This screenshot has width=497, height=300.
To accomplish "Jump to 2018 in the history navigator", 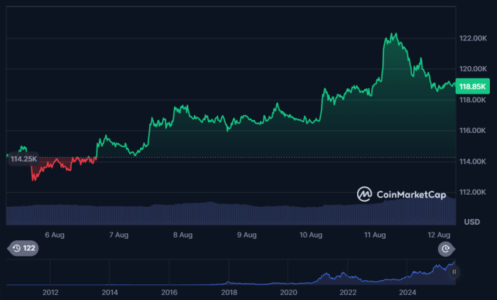I will [x=229, y=292].
